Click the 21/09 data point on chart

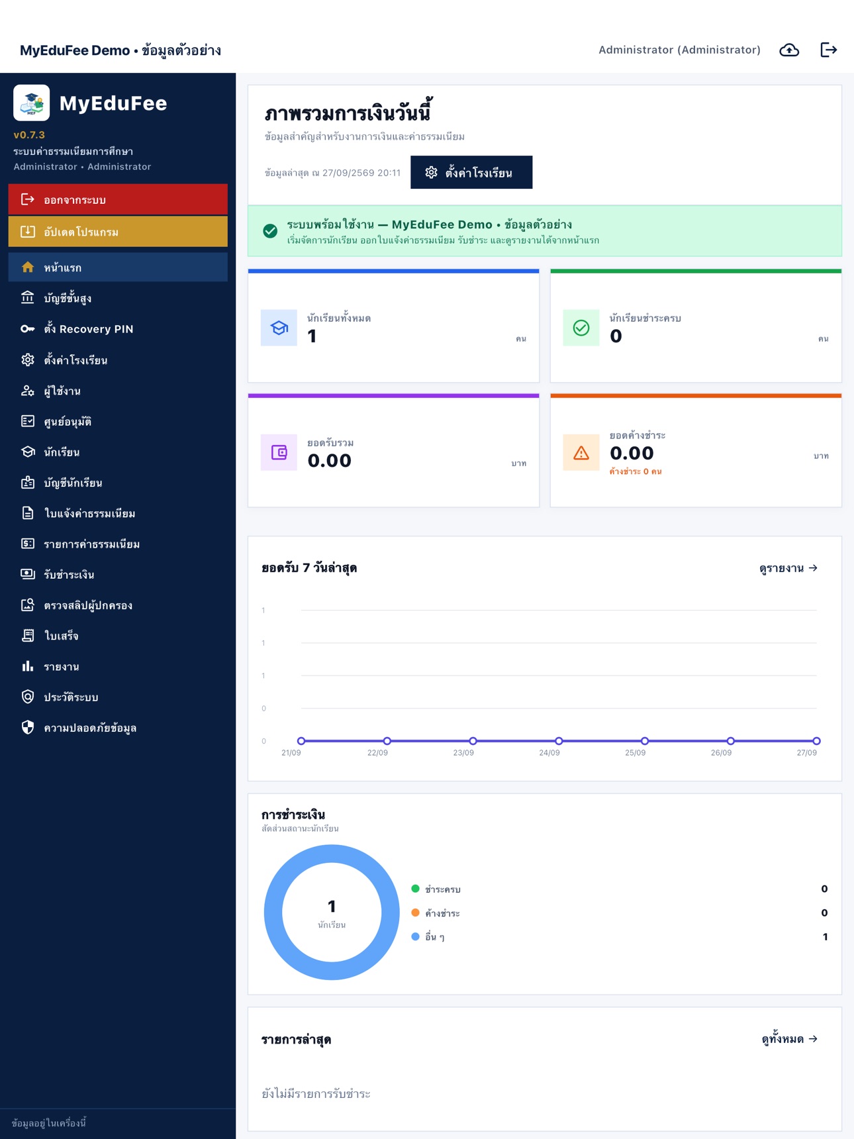301,741
